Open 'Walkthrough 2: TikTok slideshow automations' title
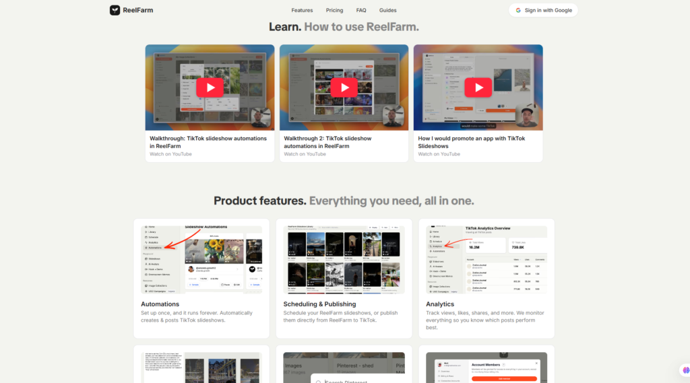 [x=327, y=142]
